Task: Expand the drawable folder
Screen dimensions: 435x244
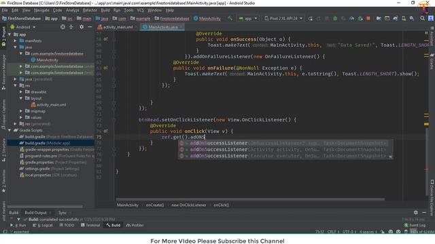Action: [21, 92]
